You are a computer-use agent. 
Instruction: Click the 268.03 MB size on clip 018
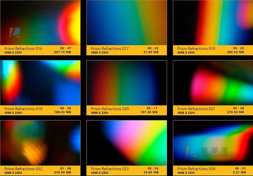point(236,52)
